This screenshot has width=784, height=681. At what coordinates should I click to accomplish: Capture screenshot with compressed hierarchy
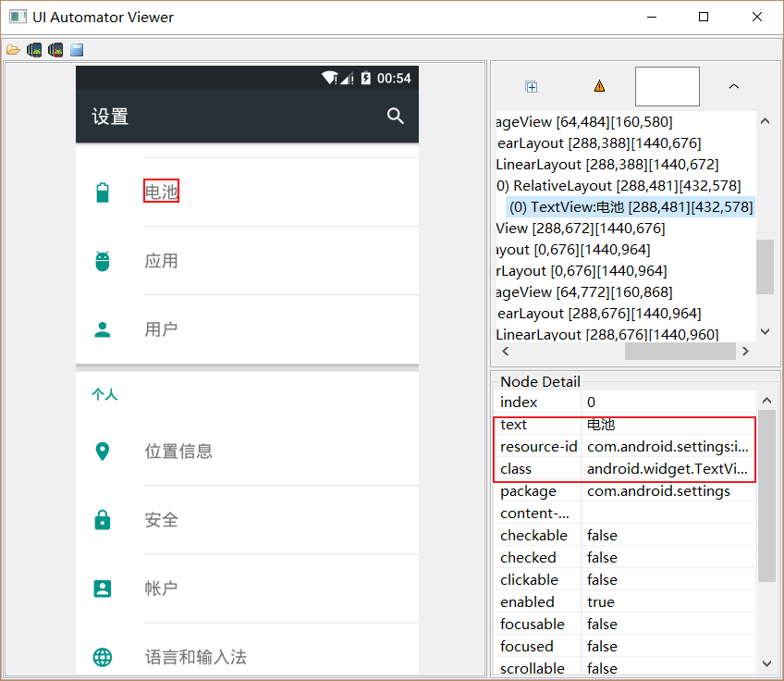click(55, 49)
